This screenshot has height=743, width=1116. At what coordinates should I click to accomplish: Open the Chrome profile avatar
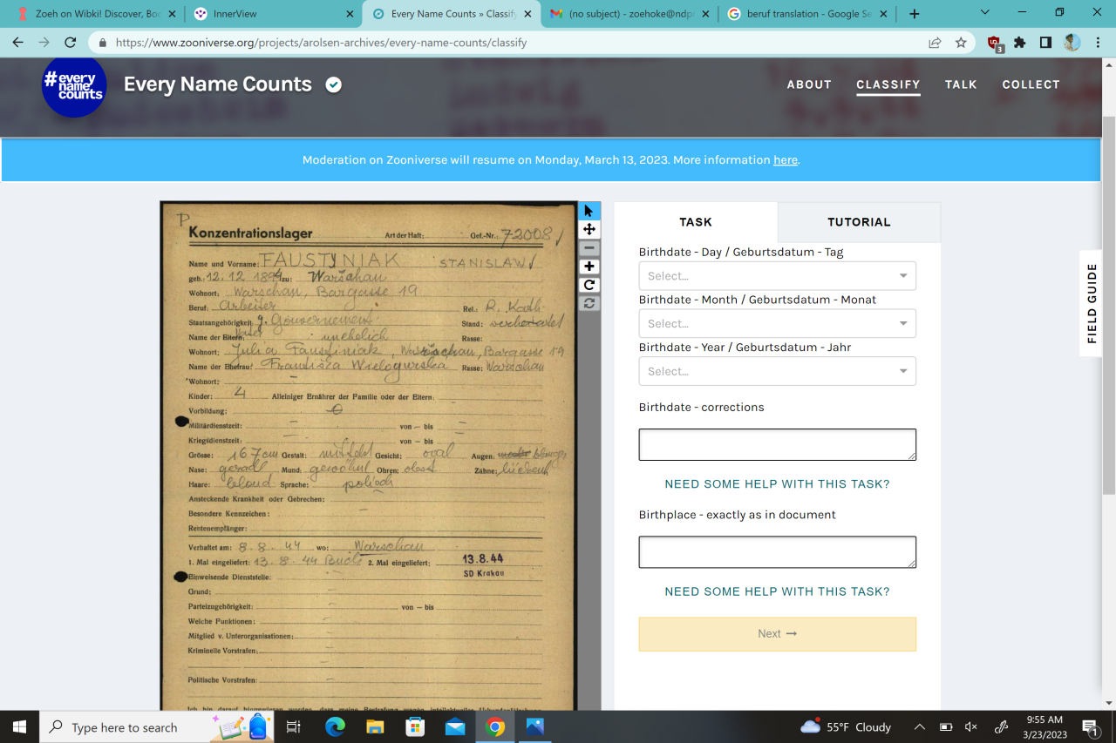[1072, 42]
